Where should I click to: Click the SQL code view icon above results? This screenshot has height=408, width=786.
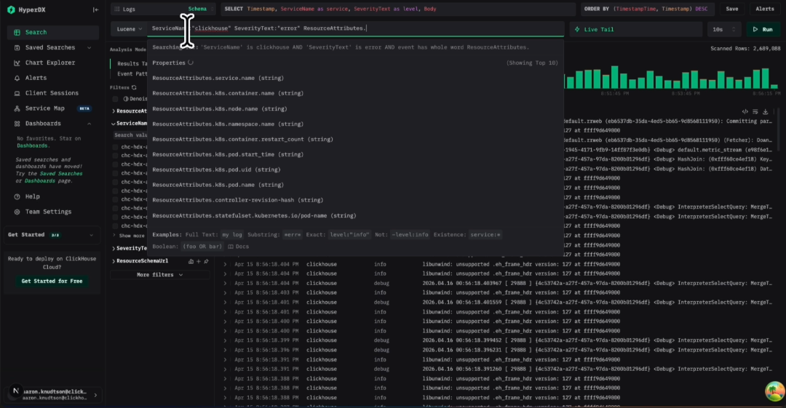[x=745, y=112]
